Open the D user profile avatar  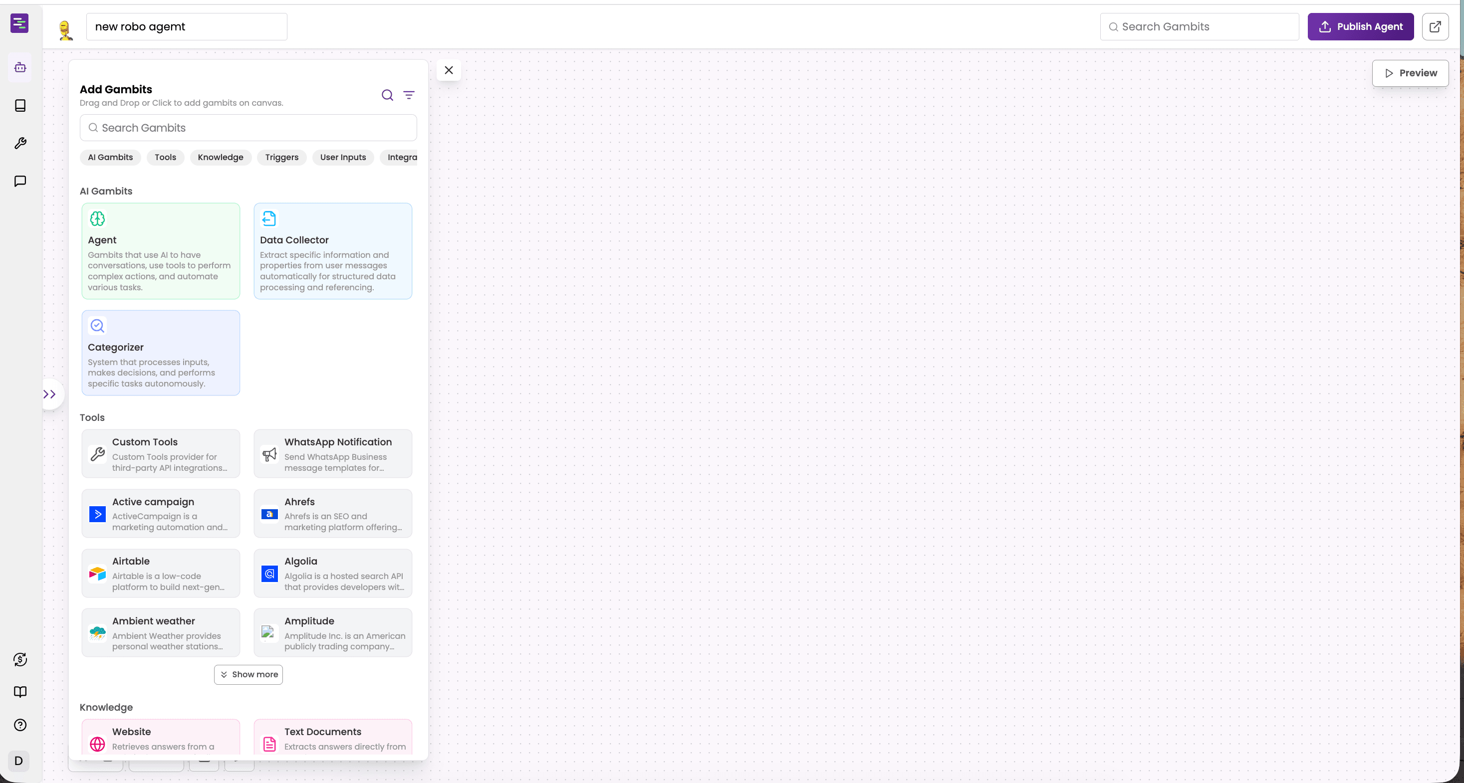point(19,761)
